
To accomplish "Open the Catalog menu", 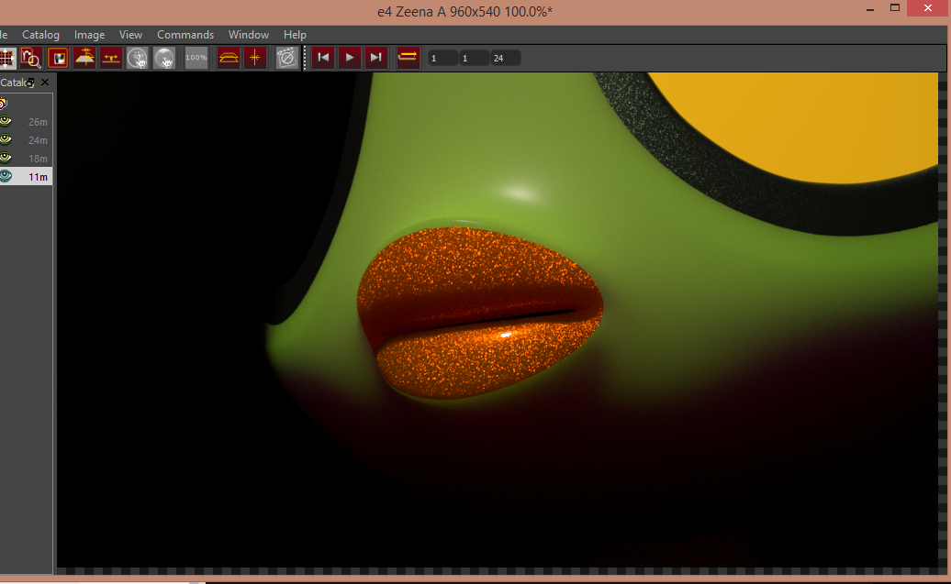I will point(40,35).
